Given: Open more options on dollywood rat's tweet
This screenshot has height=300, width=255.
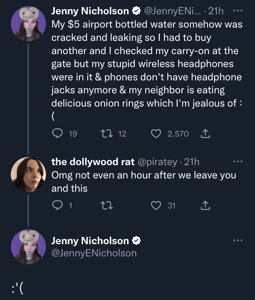Looking at the screenshot, I should [238, 161].
